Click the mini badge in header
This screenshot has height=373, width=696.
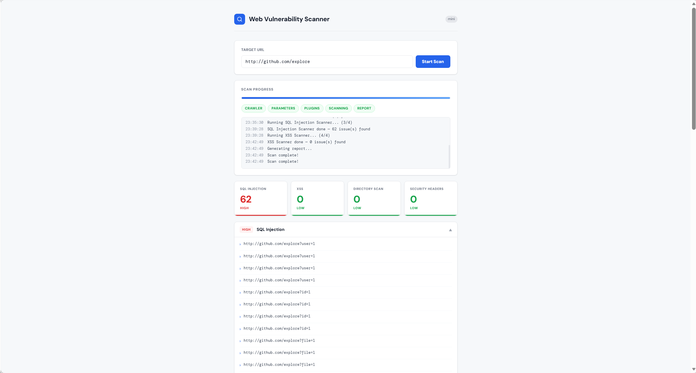tap(451, 19)
